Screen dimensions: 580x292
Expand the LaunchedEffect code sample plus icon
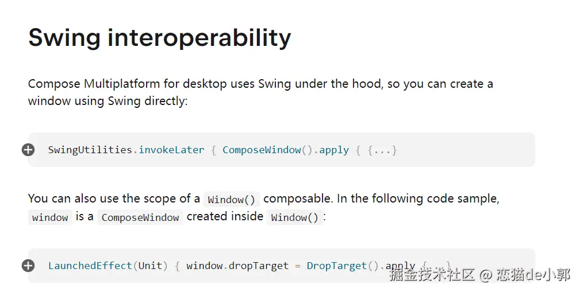click(28, 266)
